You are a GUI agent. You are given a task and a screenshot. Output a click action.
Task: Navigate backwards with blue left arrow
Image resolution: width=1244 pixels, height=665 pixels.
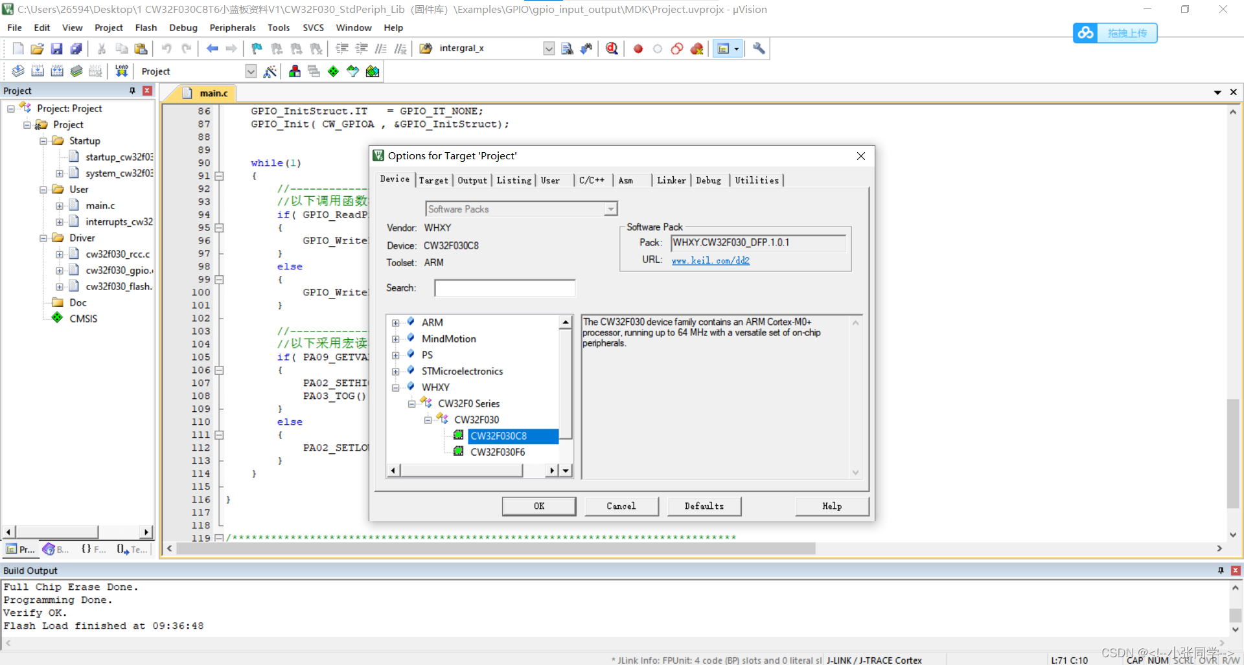[212, 49]
